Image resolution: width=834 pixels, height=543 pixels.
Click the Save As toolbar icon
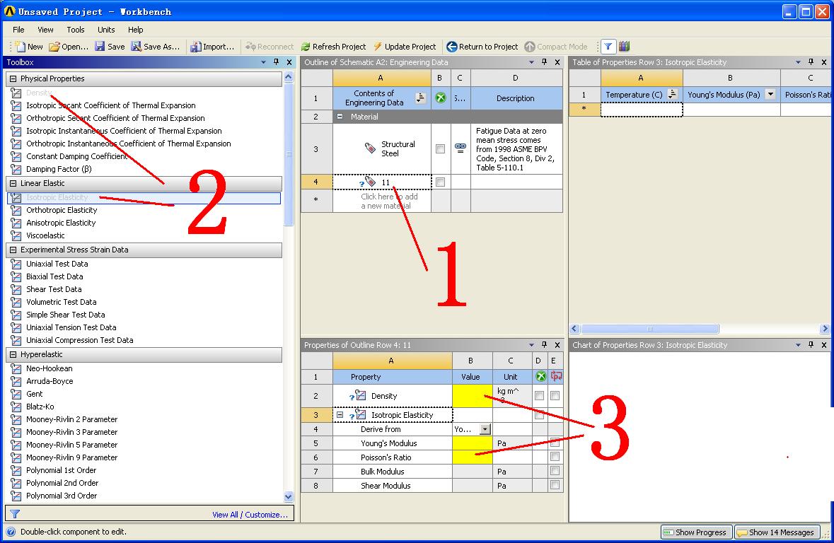(x=136, y=47)
